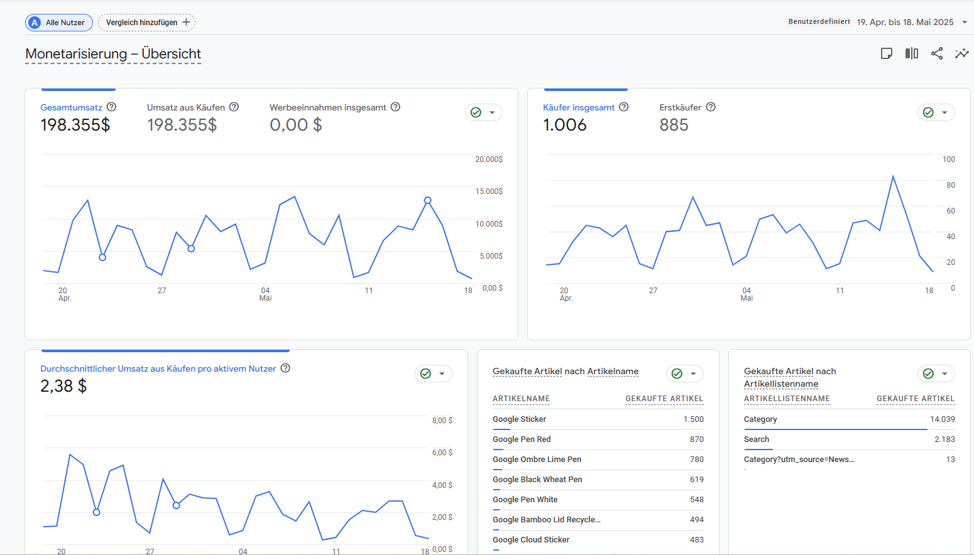The width and height of the screenshot is (974, 555).
Task: Click the Alle Nutzer segment chip
Action: pos(59,23)
